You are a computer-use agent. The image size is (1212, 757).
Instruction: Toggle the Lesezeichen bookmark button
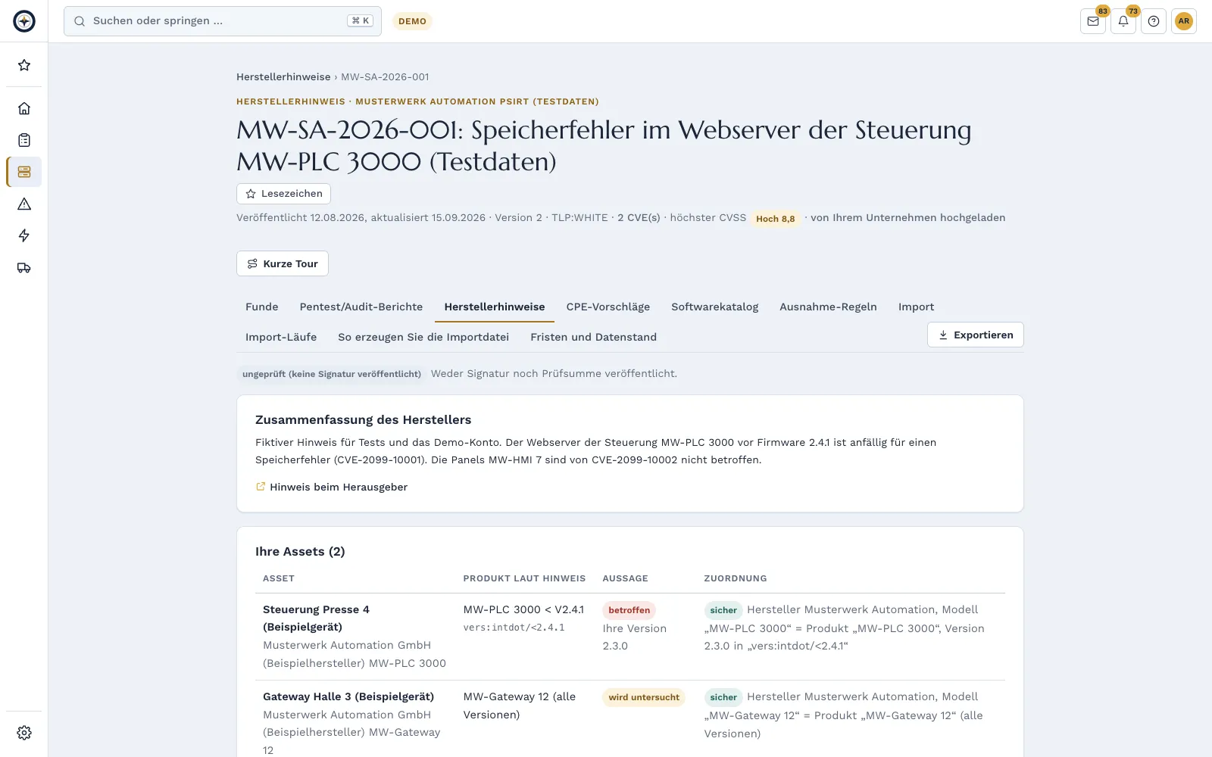(x=283, y=194)
